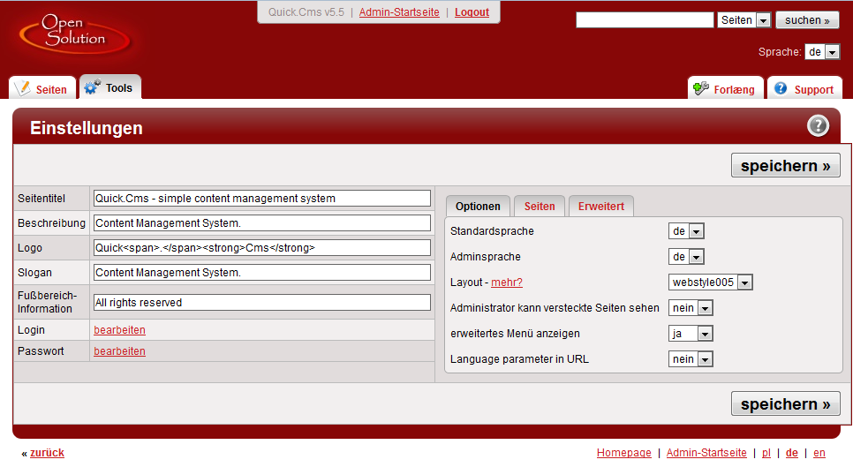Image resolution: width=853 pixels, height=467 pixels.
Task: Click the Open Solution logo
Action: (75, 34)
